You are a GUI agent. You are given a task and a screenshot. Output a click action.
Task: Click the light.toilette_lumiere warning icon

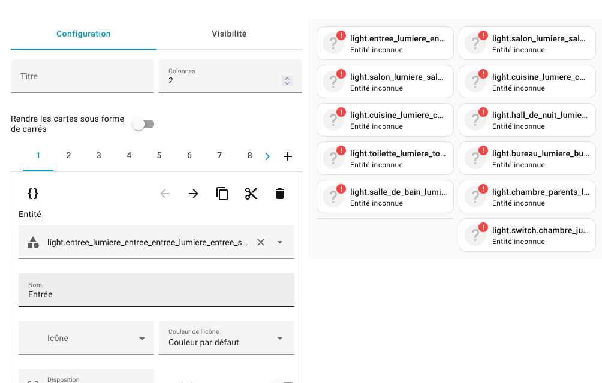(341, 150)
